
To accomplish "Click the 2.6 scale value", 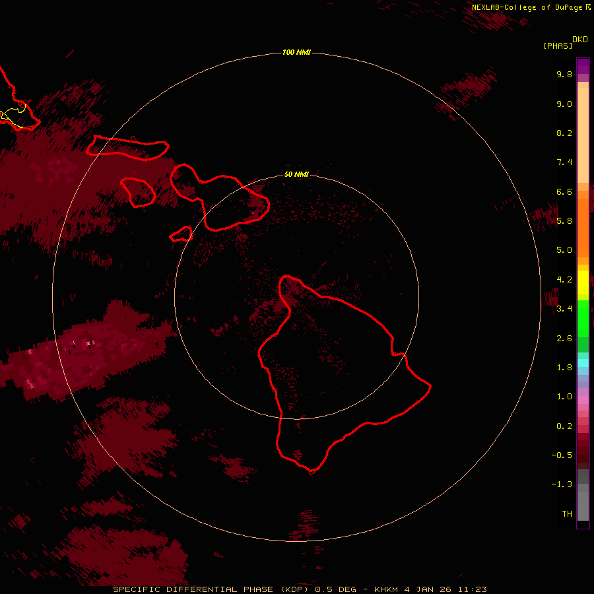I will (x=564, y=339).
